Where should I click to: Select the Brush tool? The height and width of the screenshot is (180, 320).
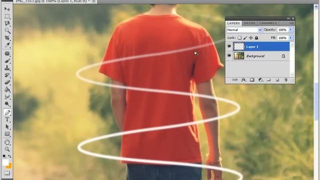(7, 61)
